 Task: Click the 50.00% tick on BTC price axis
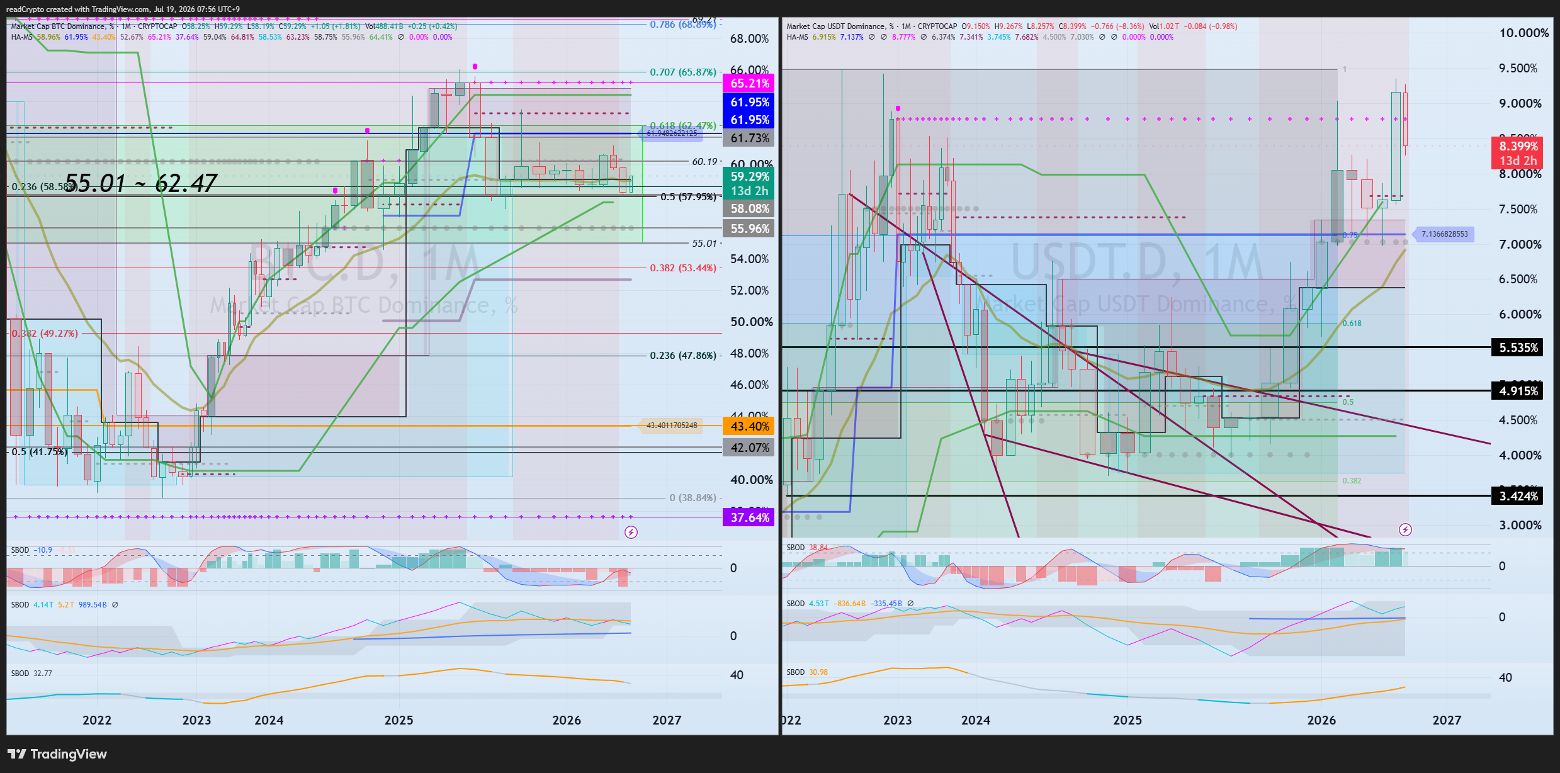coord(751,322)
